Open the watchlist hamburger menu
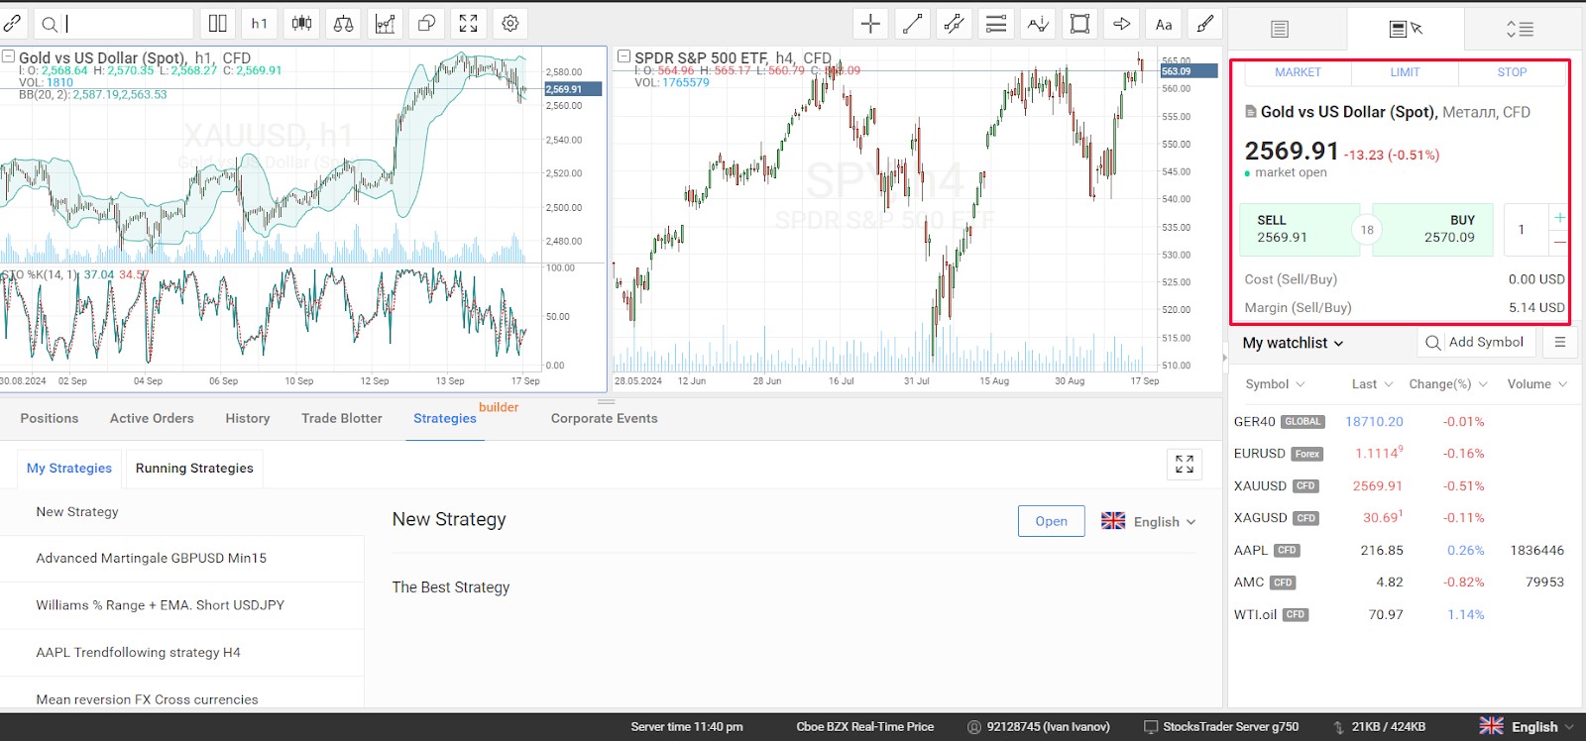 (x=1560, y=342)
